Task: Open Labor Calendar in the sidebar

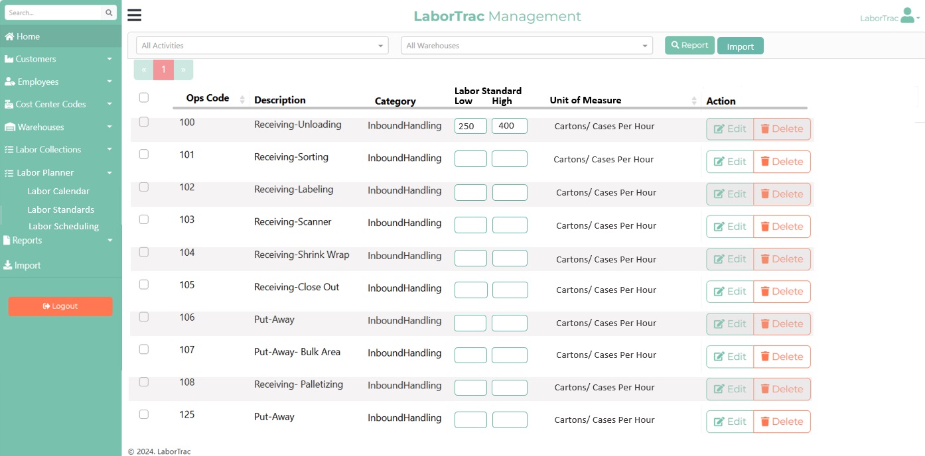Action: 58,191
